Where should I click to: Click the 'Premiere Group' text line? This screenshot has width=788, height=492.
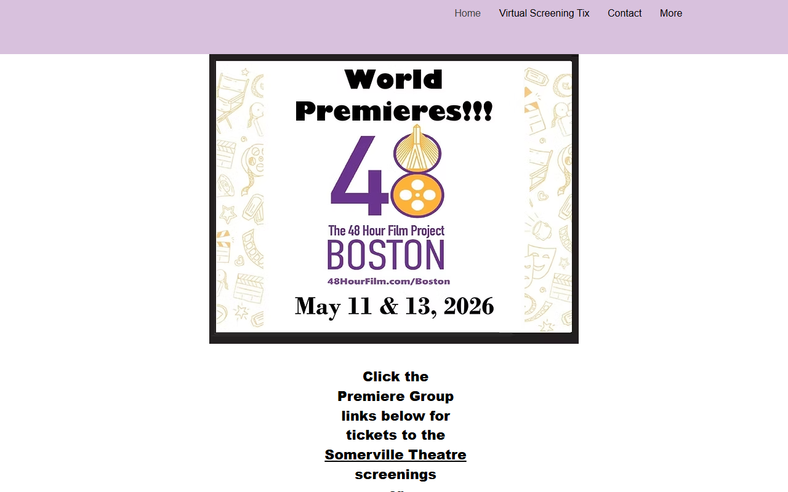tap(395, 396)
